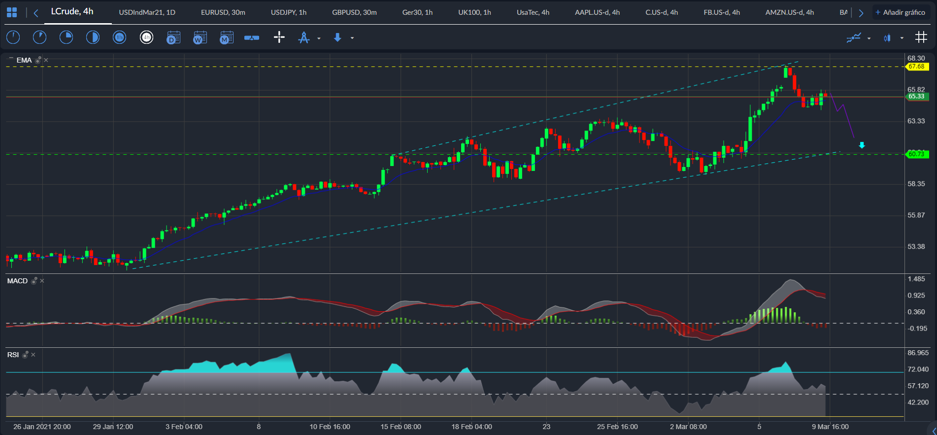
Task: Remove the RSI indicator with its X
Action: click(x=33, y=355)
